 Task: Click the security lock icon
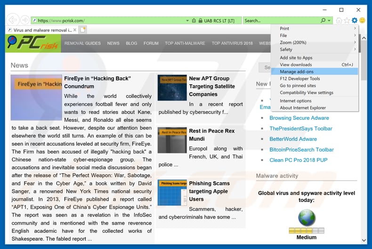pos(201,21)
